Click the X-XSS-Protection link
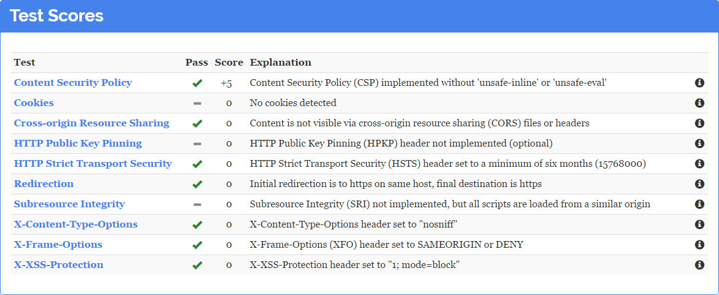 pyautogui.click(x=58, y=265)
